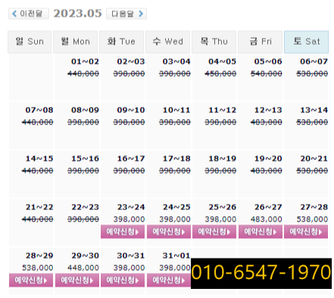334x298 pixels.
Task: Click price 398,000 under 23~24
Action: (129, 219)
